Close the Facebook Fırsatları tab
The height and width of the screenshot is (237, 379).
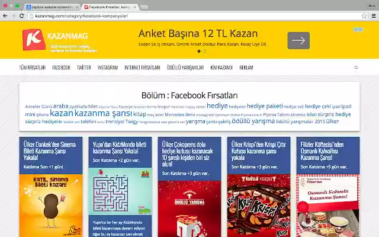coord(134,7)
